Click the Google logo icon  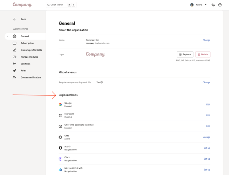[x=60, y=104]
